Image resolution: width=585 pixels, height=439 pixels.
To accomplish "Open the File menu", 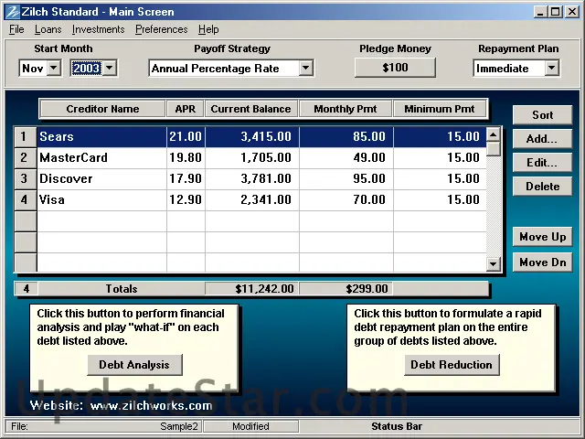I will pos(16,29).
